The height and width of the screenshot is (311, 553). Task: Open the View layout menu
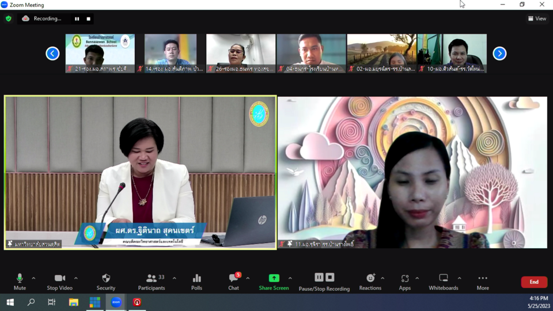(537, 18)
